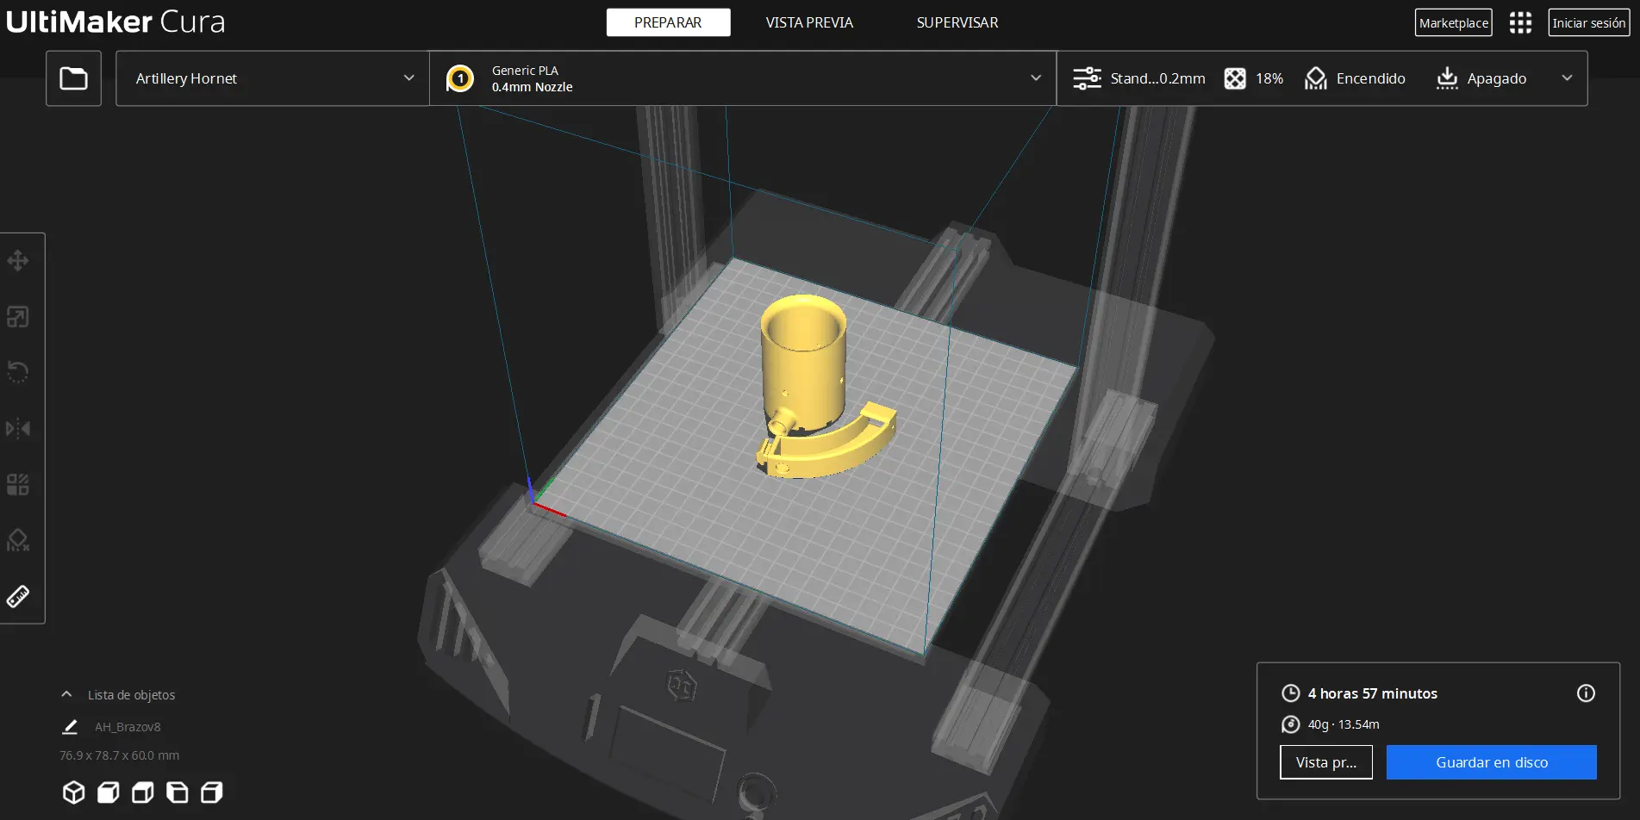Open file folder icon

[x=73, y=78]
